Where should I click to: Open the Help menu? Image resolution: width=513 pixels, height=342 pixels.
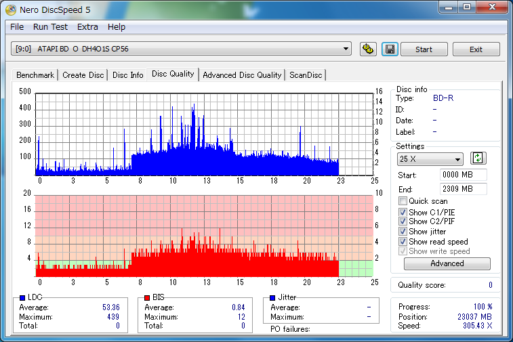pyautogui.click(x=117, y=27)
